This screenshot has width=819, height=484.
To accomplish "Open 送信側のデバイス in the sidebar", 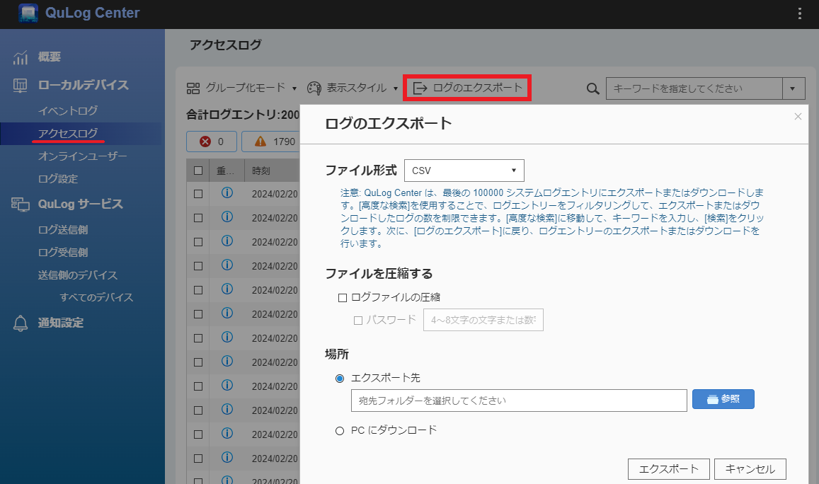I will coord(78,275).
